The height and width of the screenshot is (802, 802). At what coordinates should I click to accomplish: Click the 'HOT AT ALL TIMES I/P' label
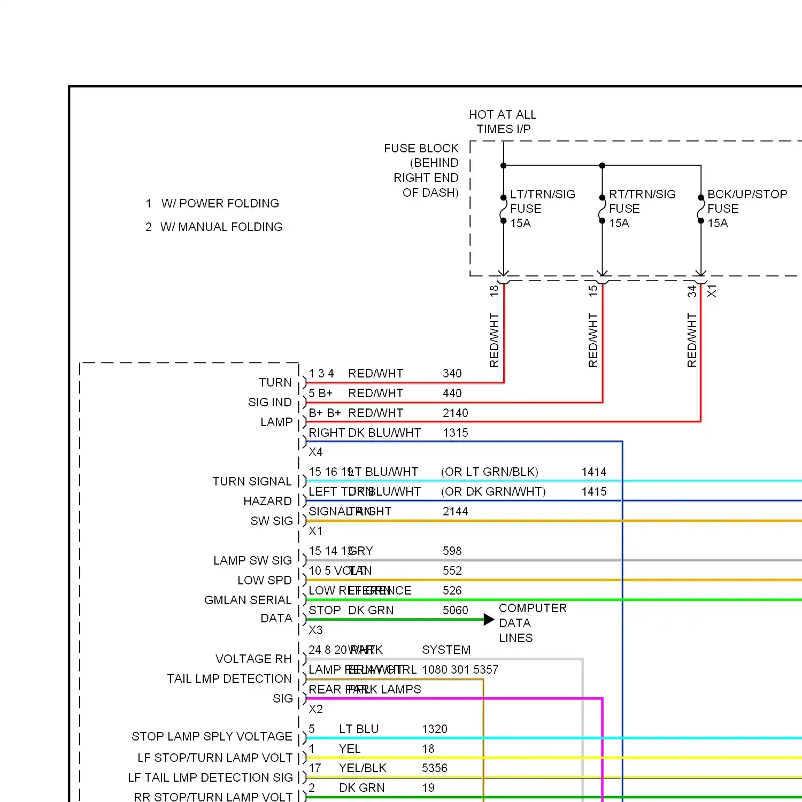click(x=503, y=122)
